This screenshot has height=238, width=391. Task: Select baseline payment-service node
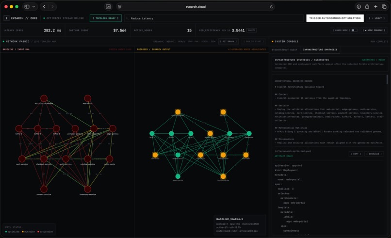(44, 189)
